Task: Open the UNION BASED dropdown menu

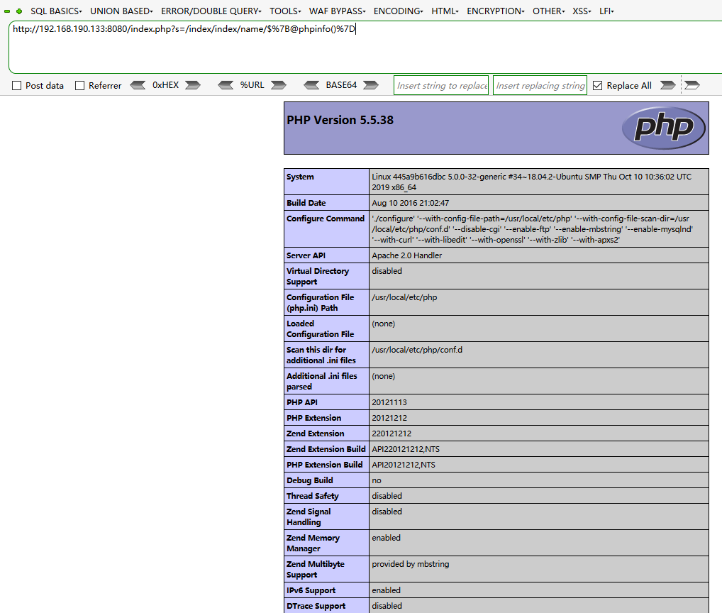Action: [x=121, y=11]
